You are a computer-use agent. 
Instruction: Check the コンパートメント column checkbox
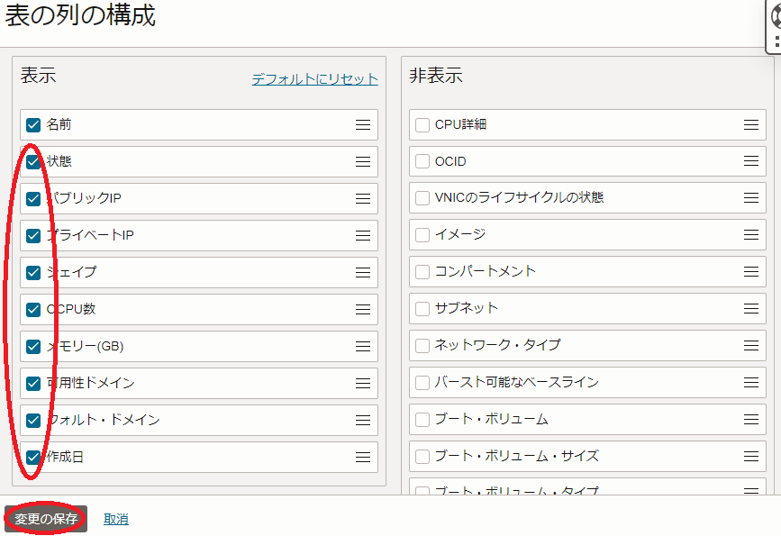422,272
